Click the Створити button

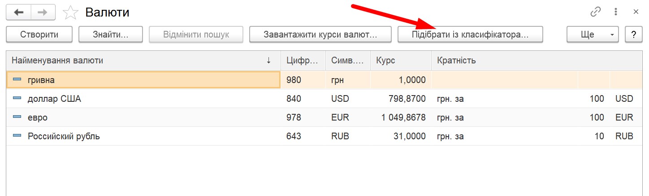click(x=39, y=34)
